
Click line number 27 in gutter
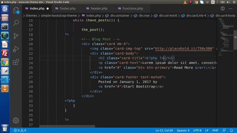(x=31, y=77)
